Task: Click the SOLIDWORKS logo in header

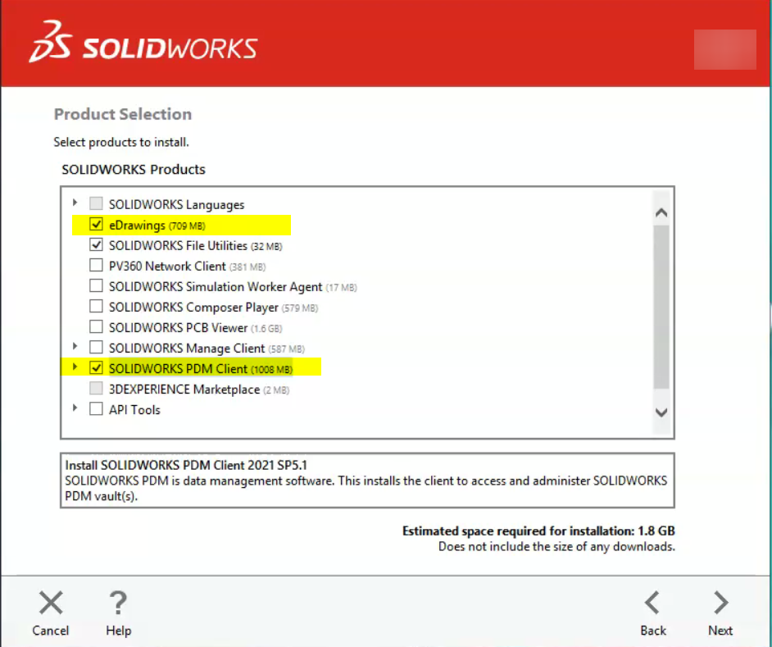Action: [143, 42]
